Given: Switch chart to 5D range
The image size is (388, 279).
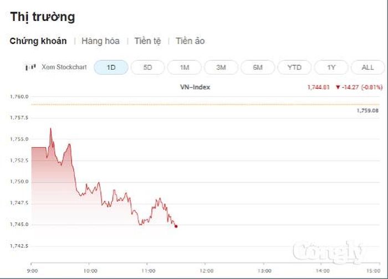Looking at the screenshot, I should click(147, 67).
